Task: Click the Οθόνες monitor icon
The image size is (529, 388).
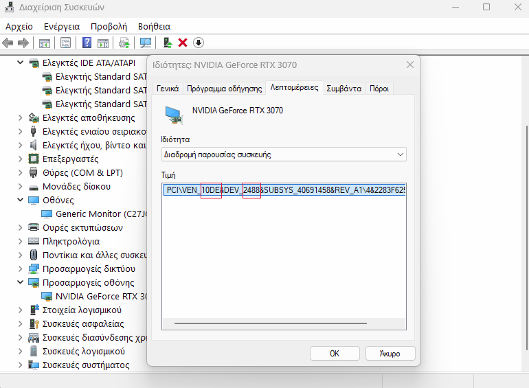Action: tap(34, 201)
